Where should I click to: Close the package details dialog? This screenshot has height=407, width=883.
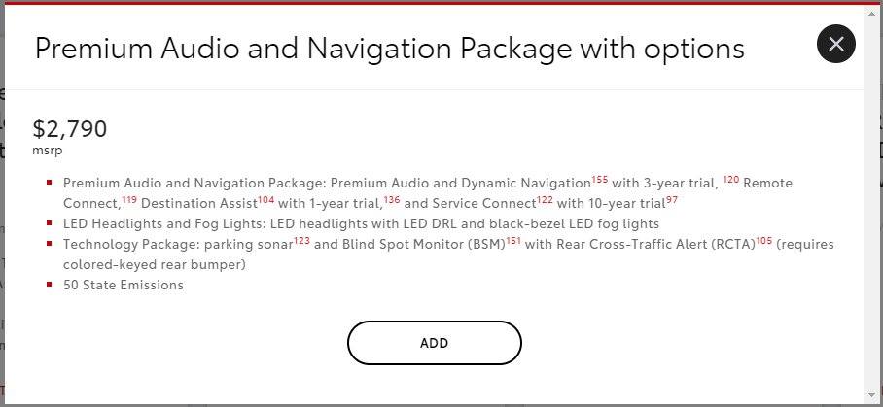click(x=835, y=44)
